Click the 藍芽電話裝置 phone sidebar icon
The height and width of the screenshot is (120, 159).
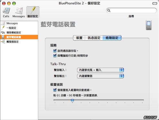tap(3, 37)
